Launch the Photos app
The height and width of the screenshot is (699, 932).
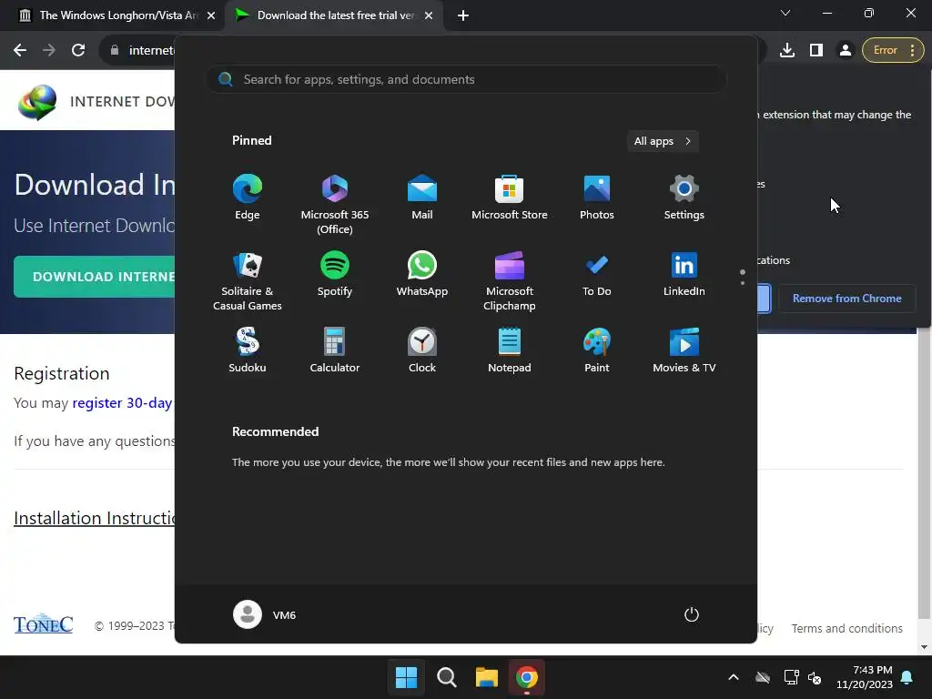tap(597, 198)
